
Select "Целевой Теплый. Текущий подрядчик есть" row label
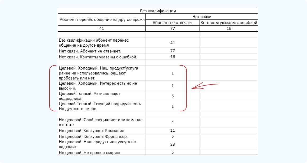tap(100, 106)
